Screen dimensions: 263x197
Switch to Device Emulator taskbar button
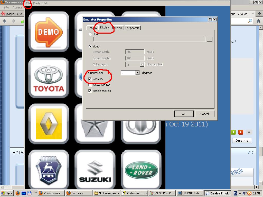click(218, 193)
